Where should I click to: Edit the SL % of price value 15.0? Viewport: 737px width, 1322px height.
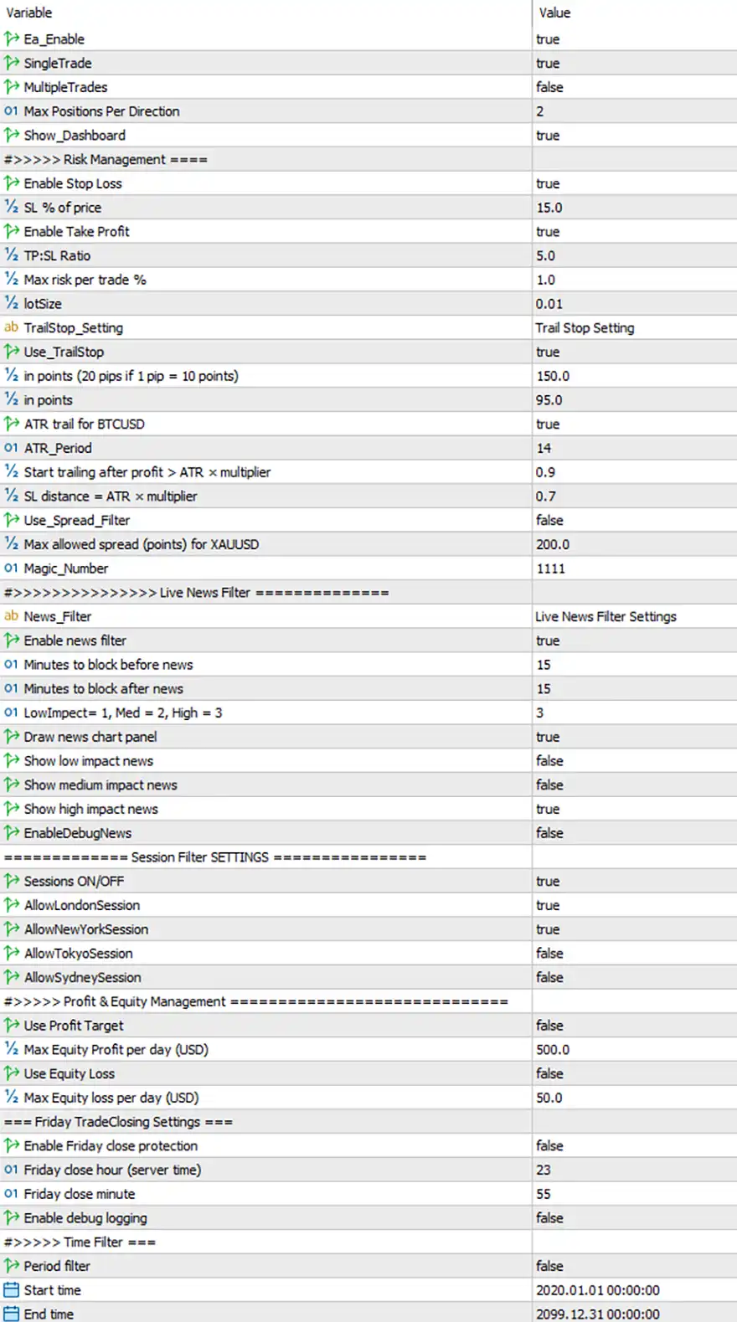(634, 208)
